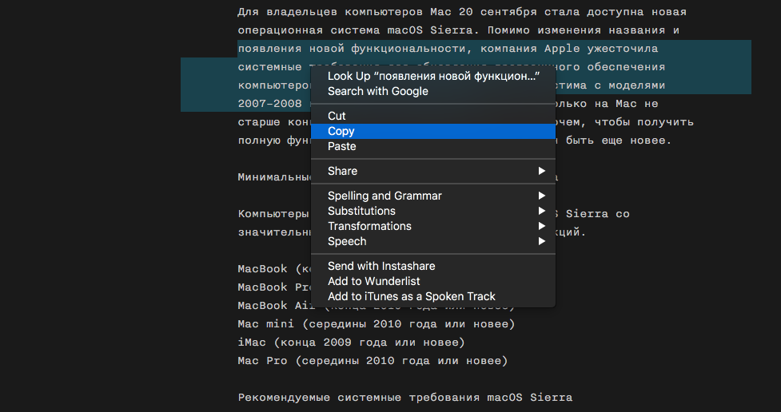This screenshot has width=781, height=412.
Task: Choose Cut in the context menu
Action: (337, 116)
